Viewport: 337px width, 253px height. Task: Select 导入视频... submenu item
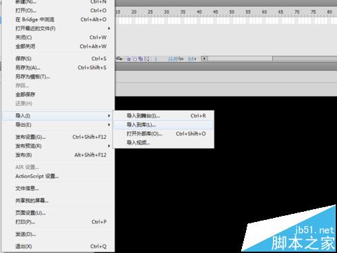(x=164, y=143)
